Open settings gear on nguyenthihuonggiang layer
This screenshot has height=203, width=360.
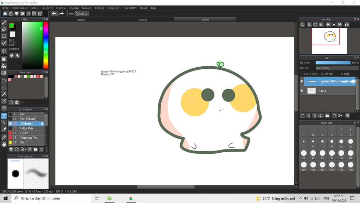(353, 81)
